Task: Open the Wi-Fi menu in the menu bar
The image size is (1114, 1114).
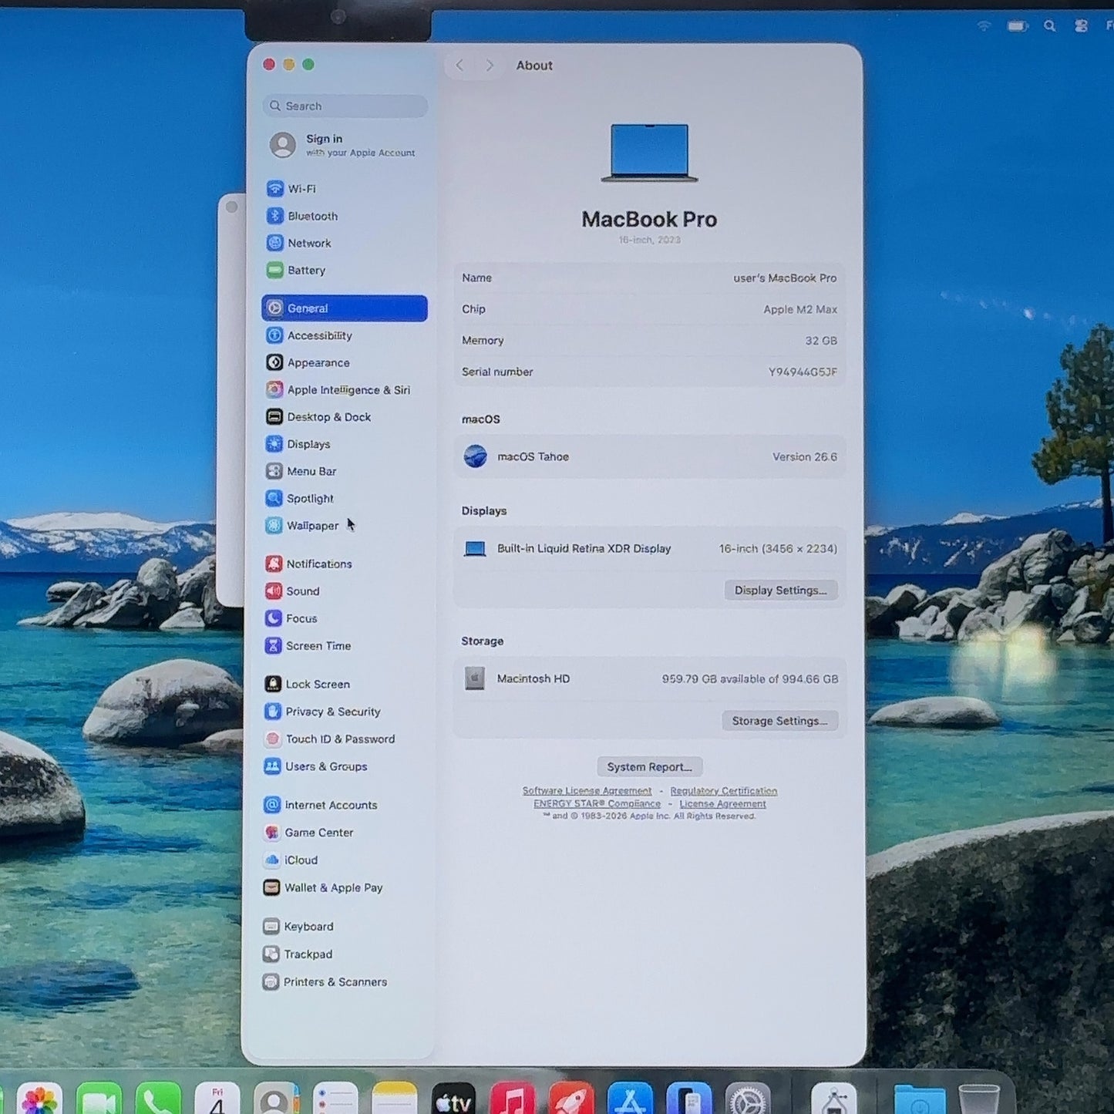Action: 984,25
